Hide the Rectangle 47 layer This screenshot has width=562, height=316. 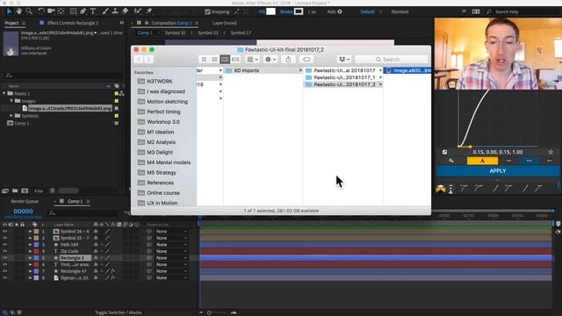(5, 271)
